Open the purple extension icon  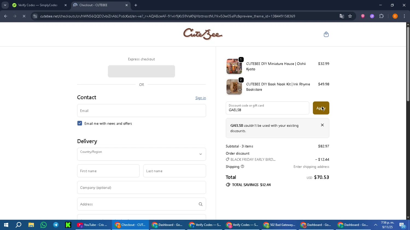tap(372, 16)
